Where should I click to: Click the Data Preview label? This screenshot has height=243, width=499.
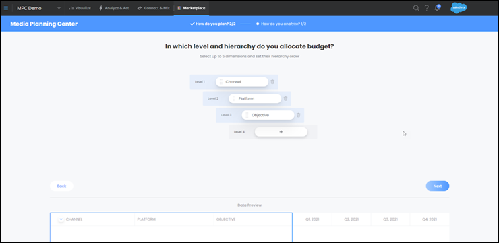click(x=249, y=205)
